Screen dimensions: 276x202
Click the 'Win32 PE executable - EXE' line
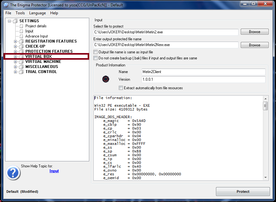point(122,105)
